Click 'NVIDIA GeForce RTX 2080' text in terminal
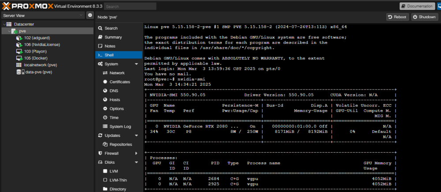 pos(196,126)
